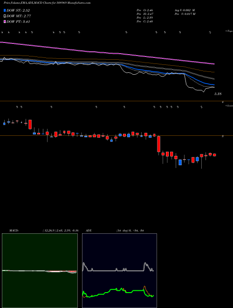Click the ADX '(14 day)' values text

[130, 231]
